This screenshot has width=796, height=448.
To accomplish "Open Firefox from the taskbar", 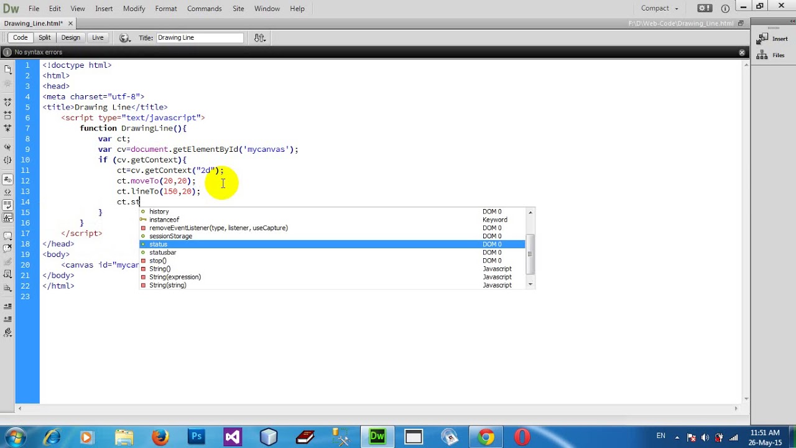I will (160, 437).
